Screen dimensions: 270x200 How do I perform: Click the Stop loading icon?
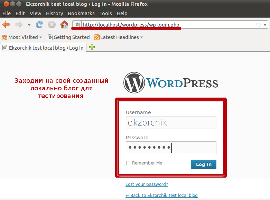[52, 24]
